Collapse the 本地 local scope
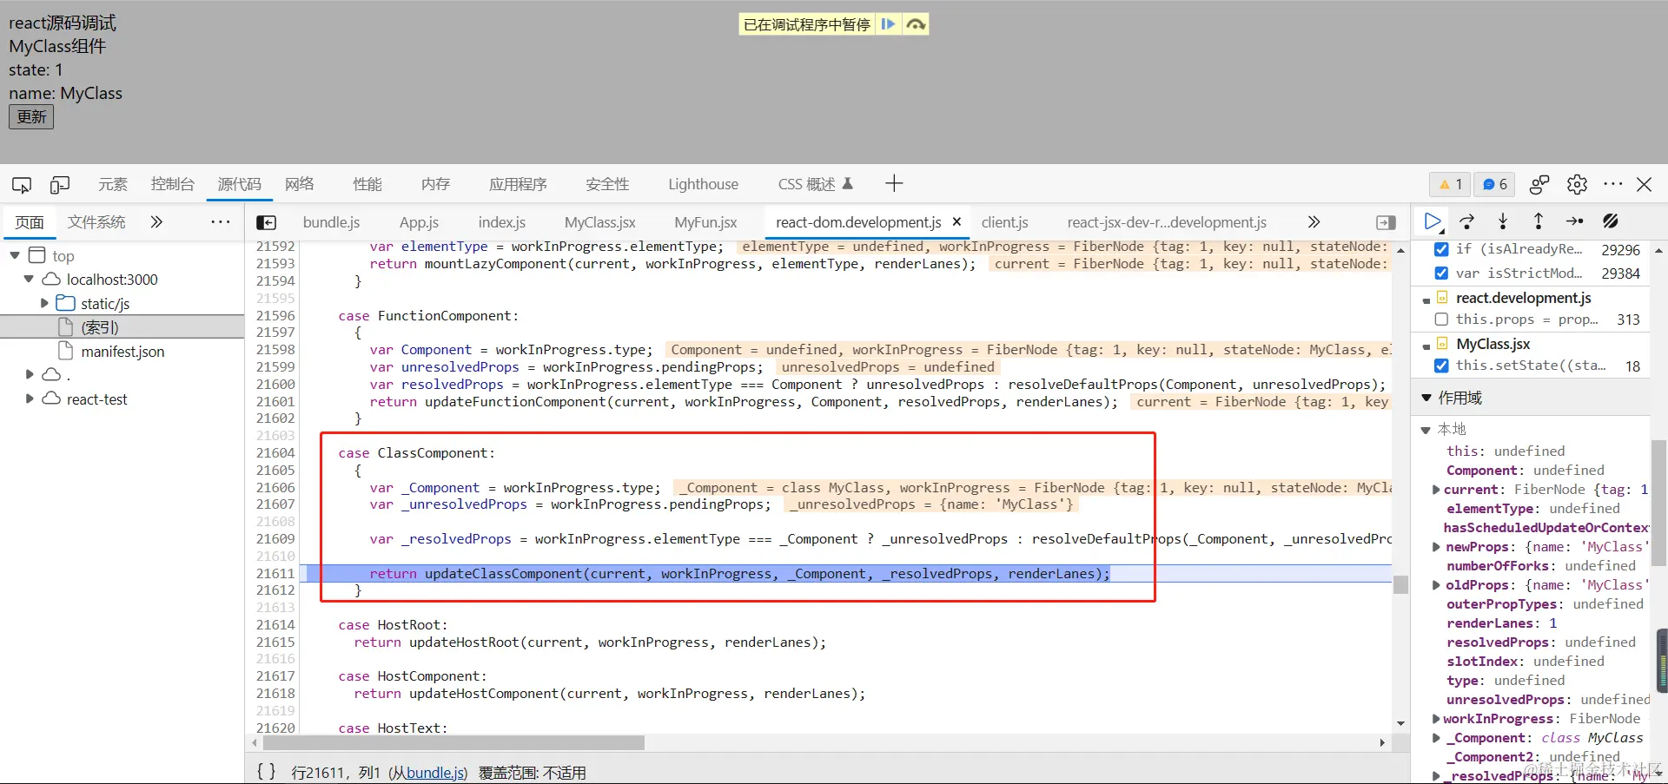1668x784 pixels. (1426, 430)
